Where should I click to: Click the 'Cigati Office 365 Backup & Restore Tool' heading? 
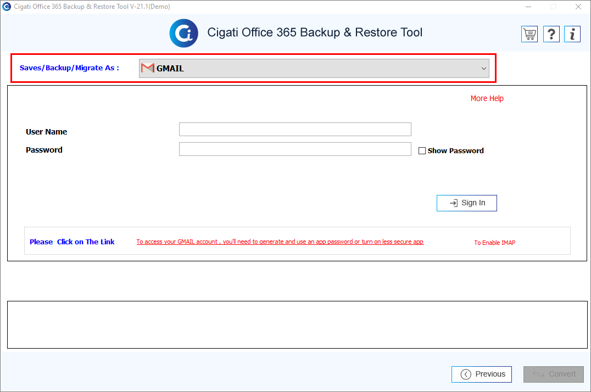pyautogui.click(x=315, y=32)
